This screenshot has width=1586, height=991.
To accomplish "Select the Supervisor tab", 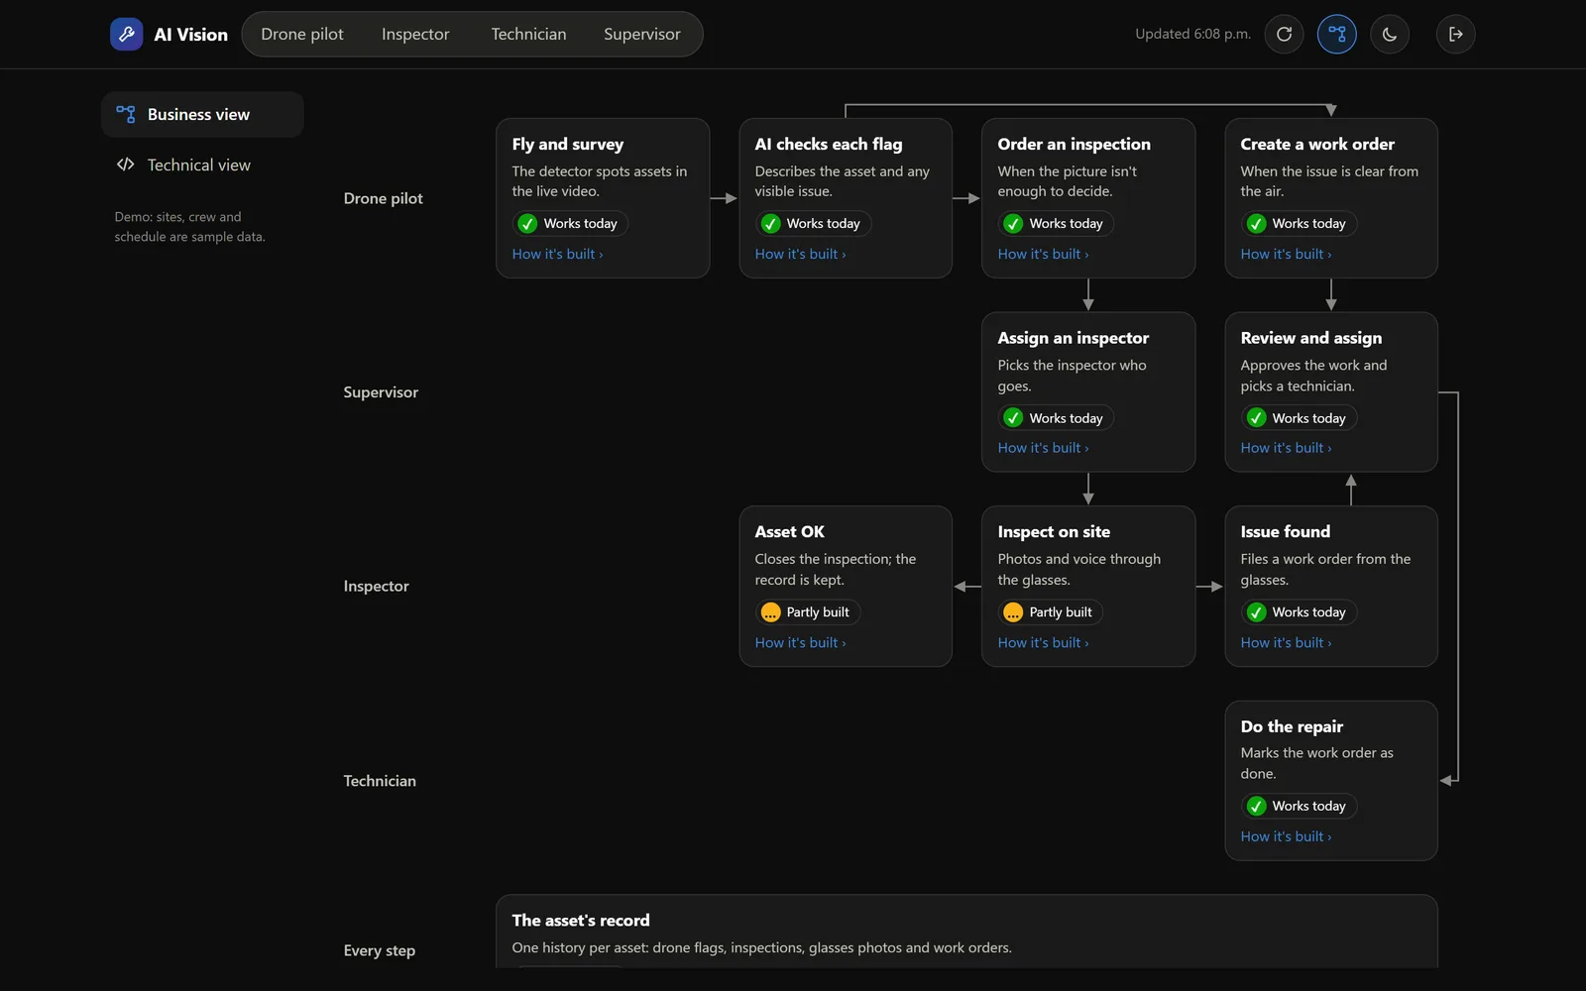I will [642, 34].
